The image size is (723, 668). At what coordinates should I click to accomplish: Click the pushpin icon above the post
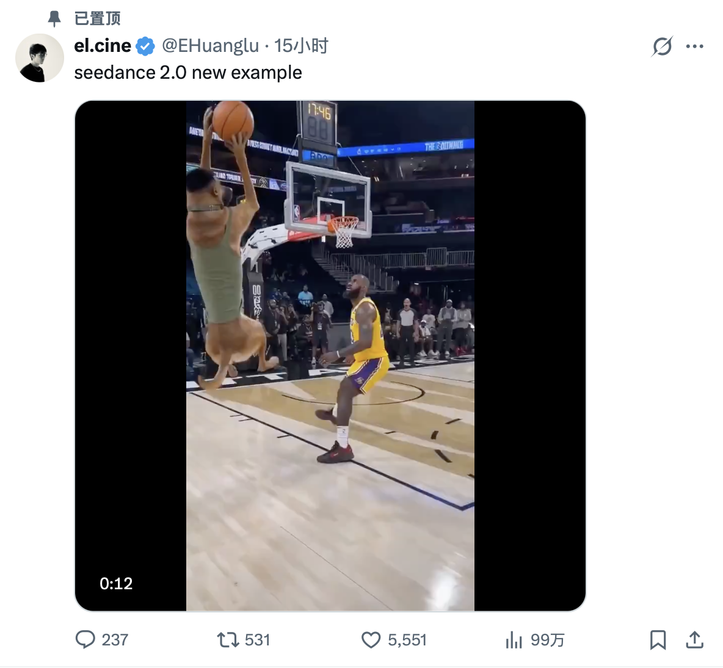tap(54, 18)
